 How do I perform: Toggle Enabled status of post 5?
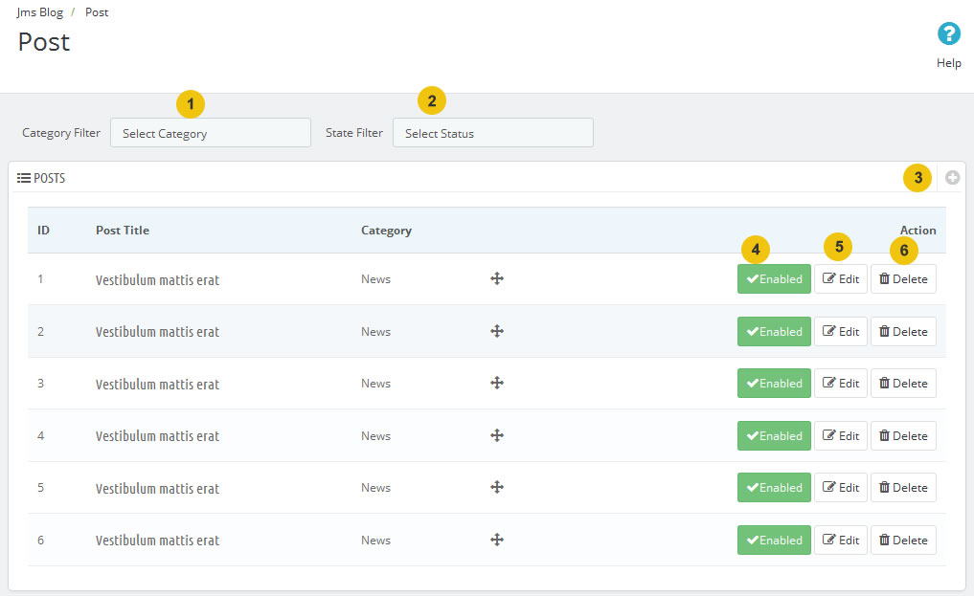774,488
